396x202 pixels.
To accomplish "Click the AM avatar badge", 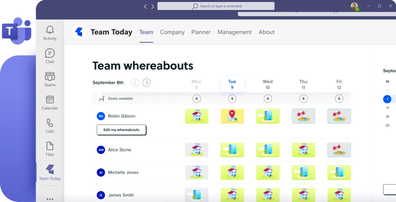I will click(101, 150).
